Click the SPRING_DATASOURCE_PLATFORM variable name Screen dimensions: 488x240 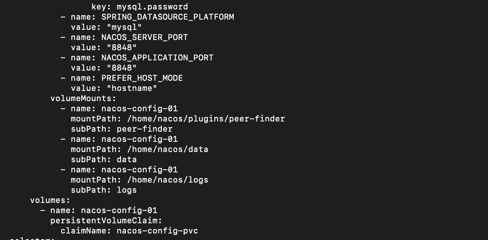(167, 17)
